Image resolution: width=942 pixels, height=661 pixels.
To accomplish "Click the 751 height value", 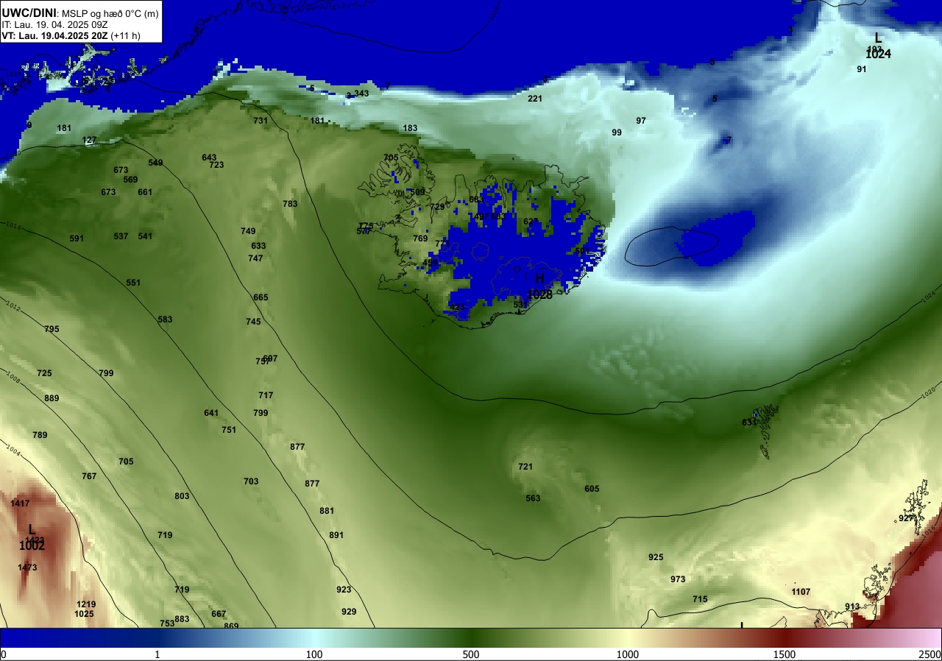I will click(x=229, y=430).
